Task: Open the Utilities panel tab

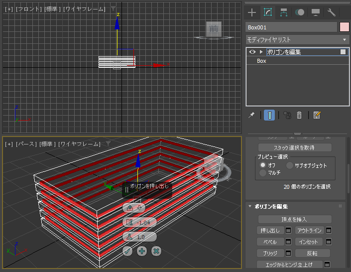Action: pos(331,12)
